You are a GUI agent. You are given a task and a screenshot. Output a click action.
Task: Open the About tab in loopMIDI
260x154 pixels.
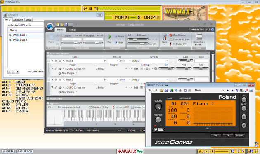click(x=28, y=20)
